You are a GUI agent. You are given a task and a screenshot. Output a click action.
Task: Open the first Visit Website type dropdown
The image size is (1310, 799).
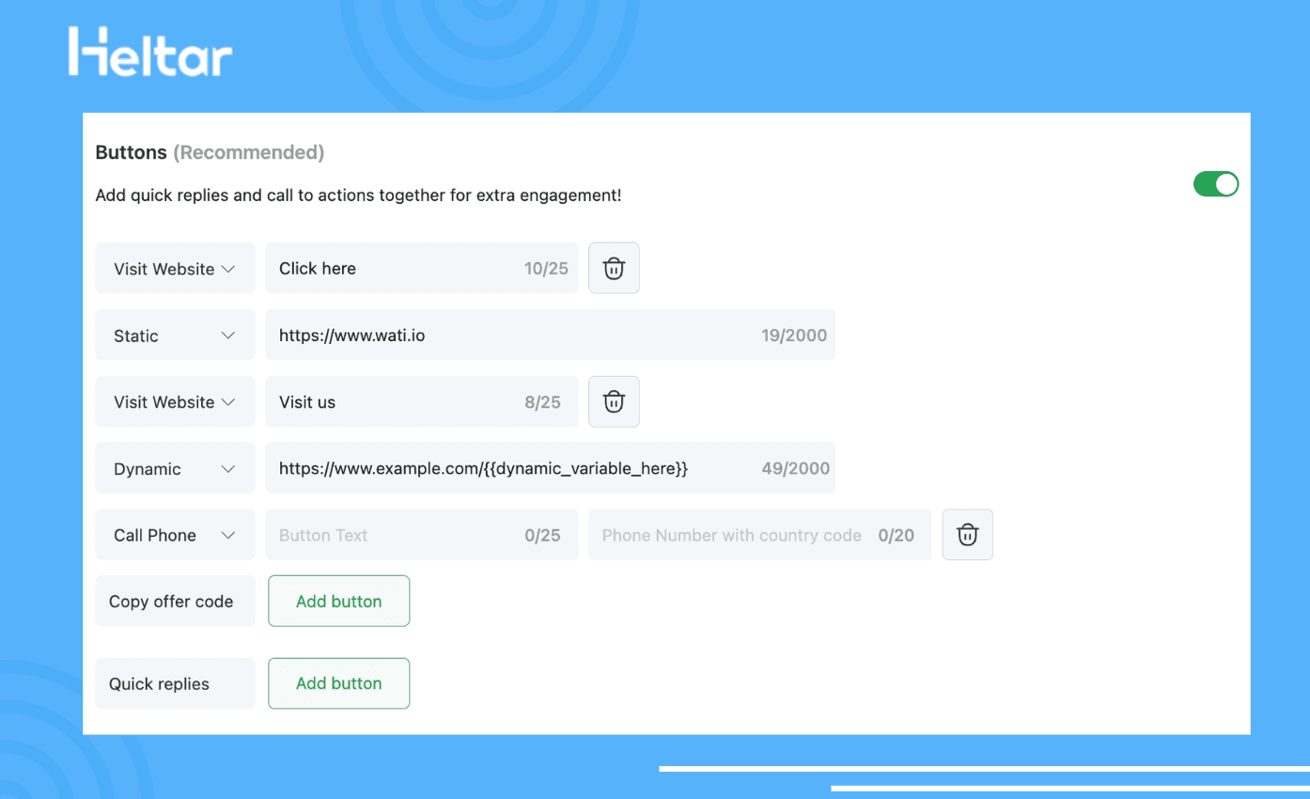(175, 268)
